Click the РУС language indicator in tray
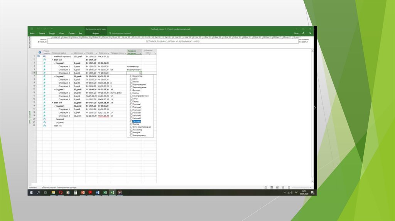 (x=296, y=193)
